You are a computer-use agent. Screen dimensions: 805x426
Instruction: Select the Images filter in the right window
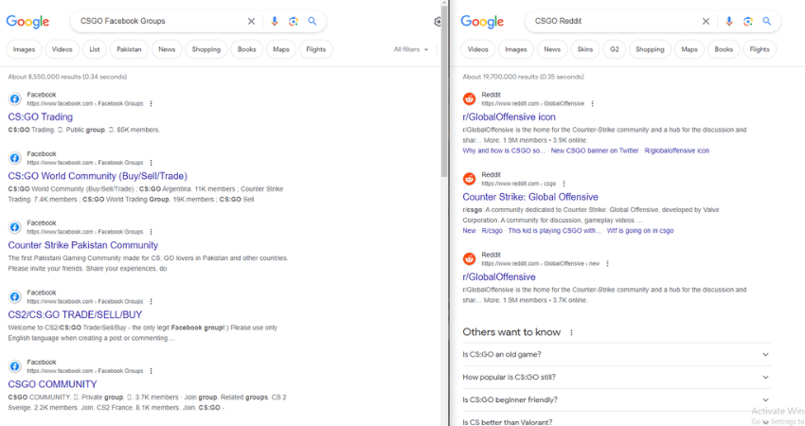click(516, 49)
